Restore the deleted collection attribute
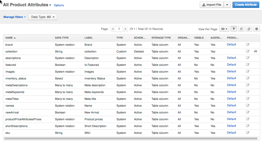This screenshot has width=262, height=142. click(x=255, y=51)
